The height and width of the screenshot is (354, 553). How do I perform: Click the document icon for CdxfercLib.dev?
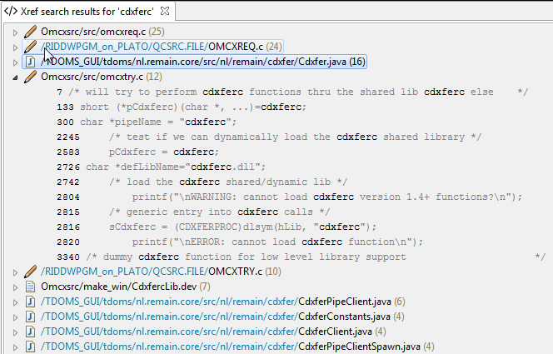point(31,287)
